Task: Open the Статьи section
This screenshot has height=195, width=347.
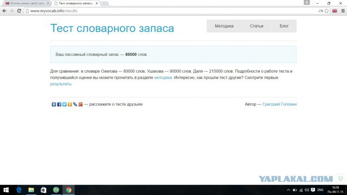Action: [x=256, y=26]
